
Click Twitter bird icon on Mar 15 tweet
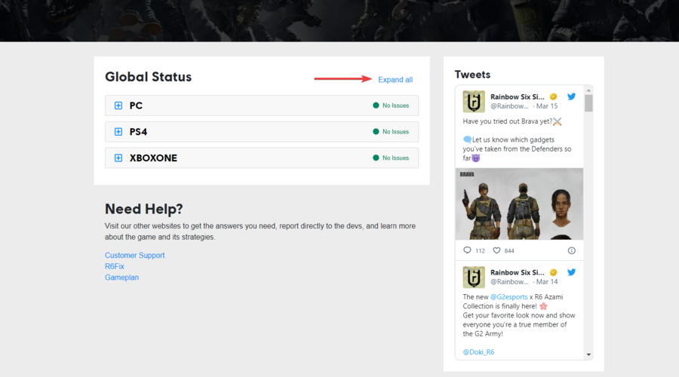(572, 97)
